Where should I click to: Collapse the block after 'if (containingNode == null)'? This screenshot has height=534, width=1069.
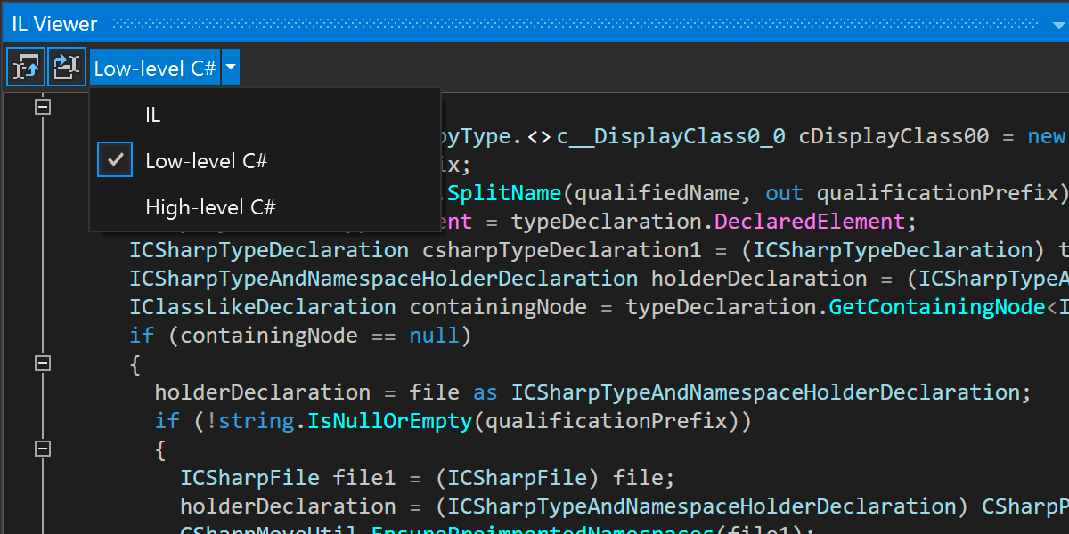tap(42, 363)
